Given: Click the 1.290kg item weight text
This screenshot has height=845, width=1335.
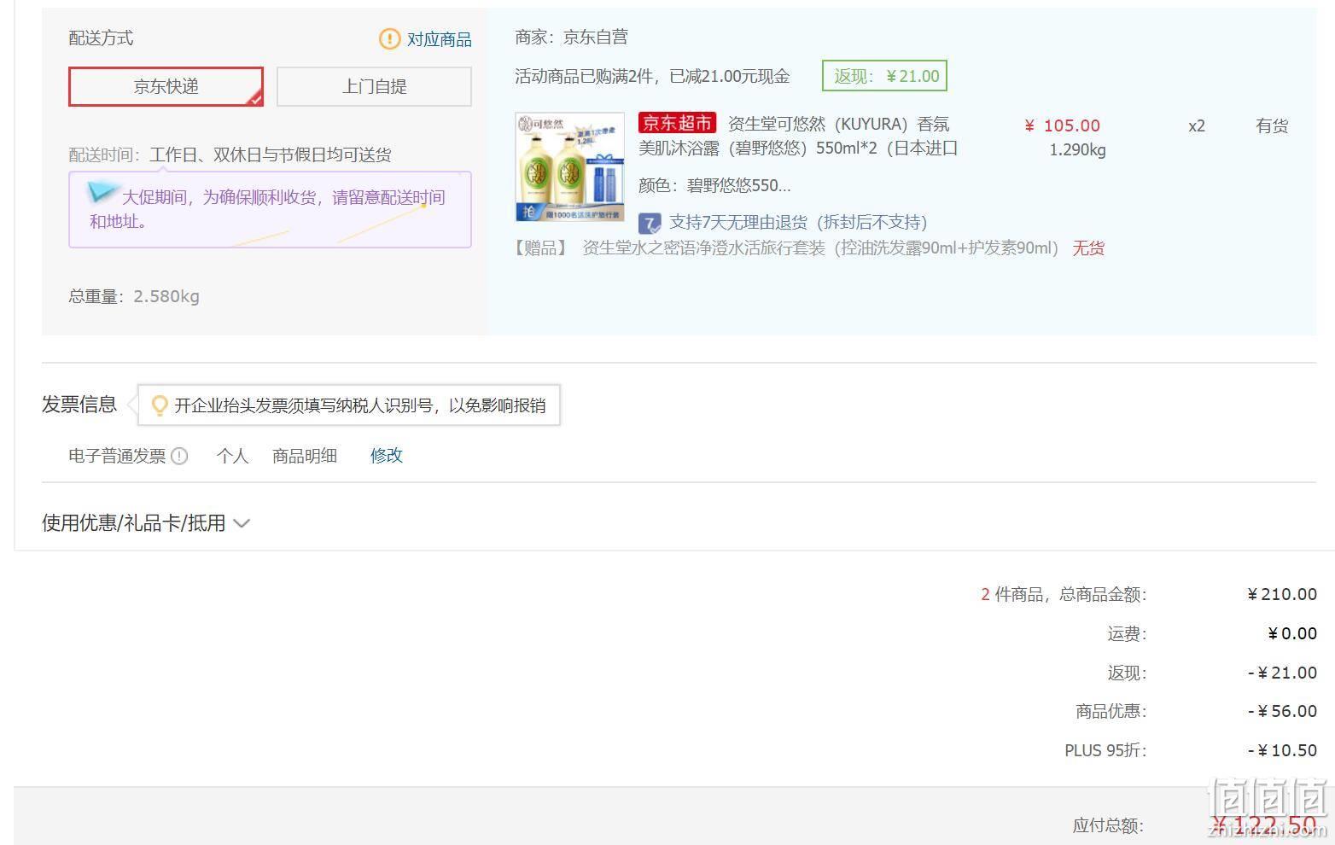Looking at the screenshot, I should point(1077,150).
